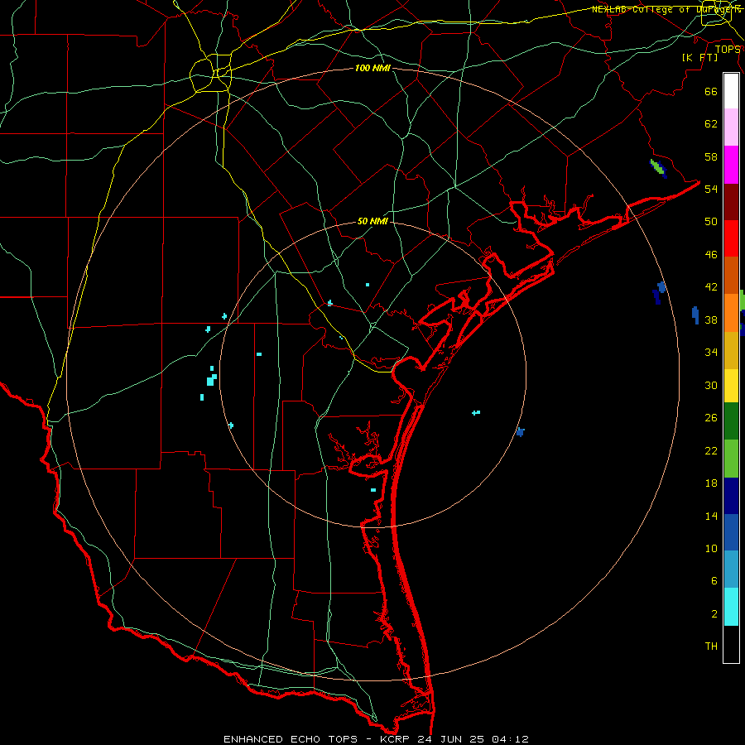Click the white swatch at the legend top
745x745 pixels.
tap(731, 91)
